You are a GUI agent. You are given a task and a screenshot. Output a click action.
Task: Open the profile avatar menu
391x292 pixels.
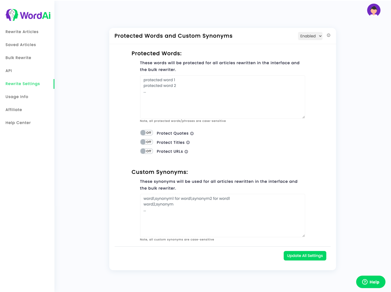(374, 10)
